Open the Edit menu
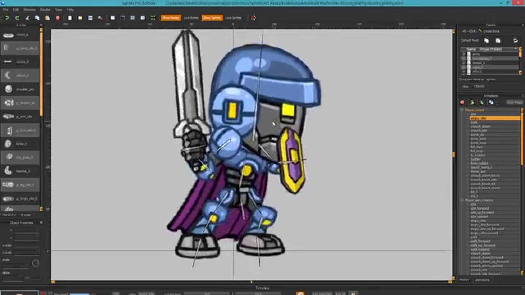This screenshot has width=525, height=295. pyautogui.click(x=16, y=9)
